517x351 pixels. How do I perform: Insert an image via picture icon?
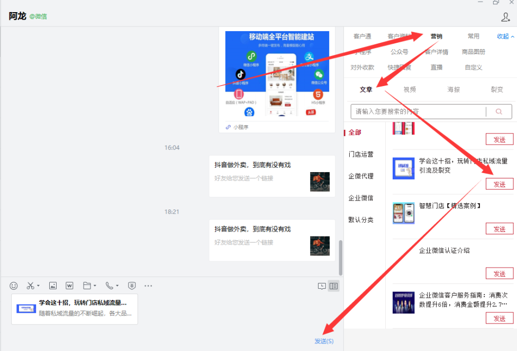tap(53, 286)
